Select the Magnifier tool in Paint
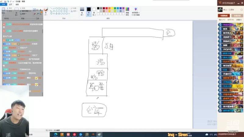This screenshot has width=244, height=137. point(41,14)
